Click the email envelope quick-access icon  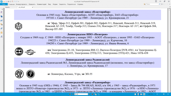[x=10, y=2]
